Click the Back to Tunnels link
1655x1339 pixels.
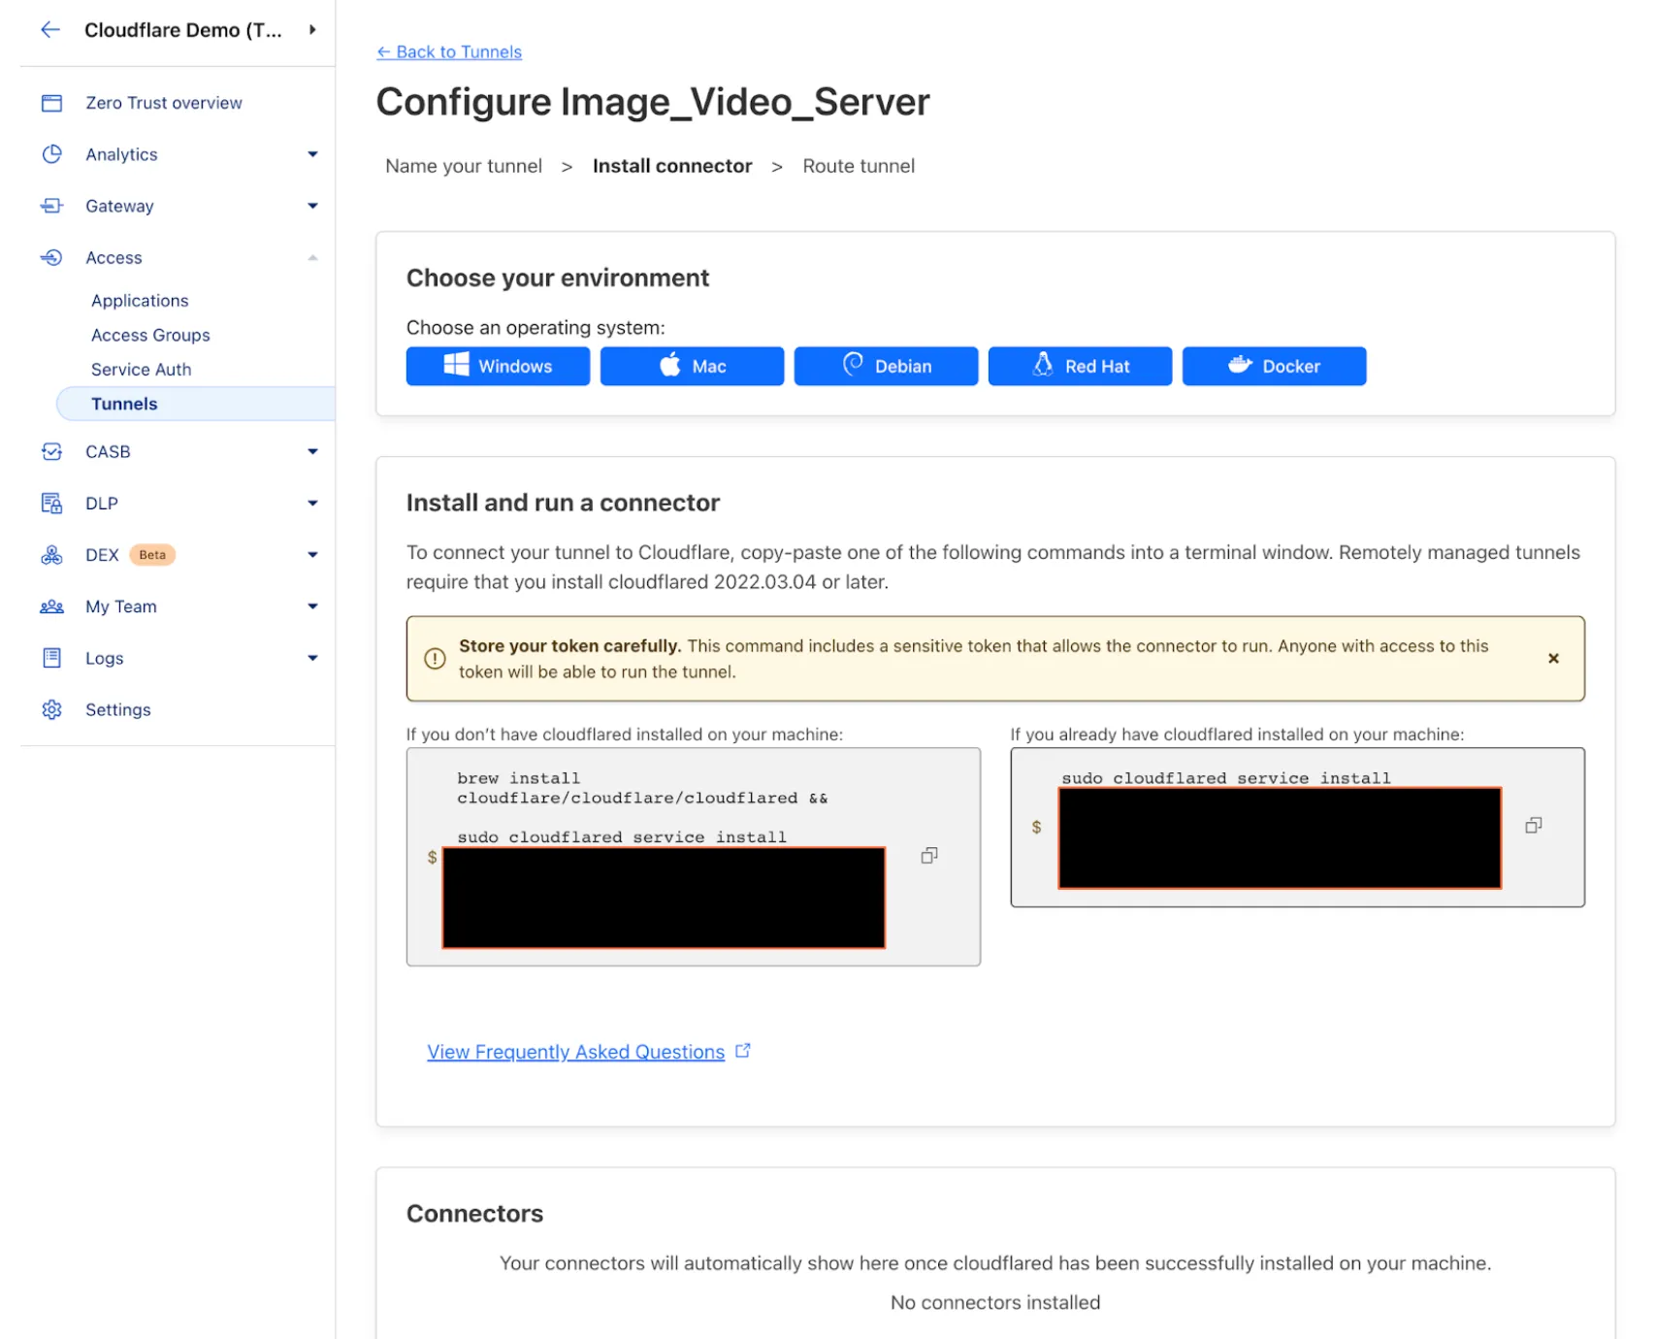(448, 51)
